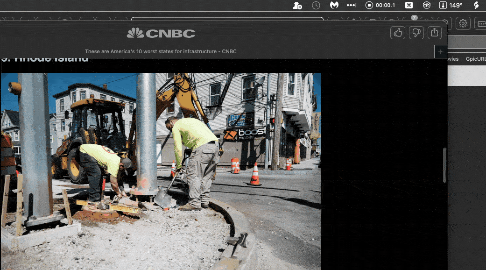This screenshot has height=270, width=486.
Task: Open the worst states for infrastructure article link
Action: click(161, 51)
